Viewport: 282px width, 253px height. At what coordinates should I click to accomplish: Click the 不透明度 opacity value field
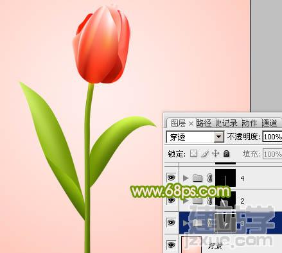[x=272, y=137]
